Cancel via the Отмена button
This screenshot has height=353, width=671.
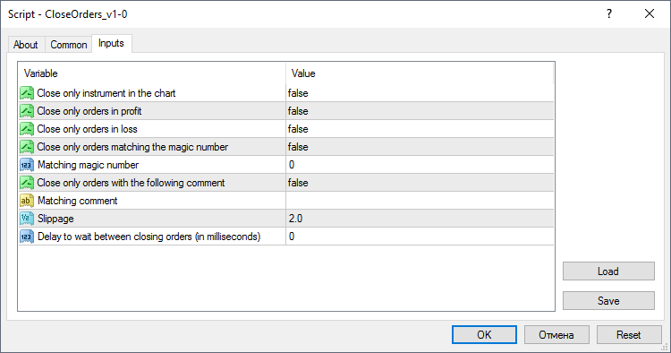pyautogui.click(x=556, y=334)
